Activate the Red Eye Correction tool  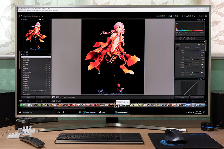pyautogui.click(x=184, y=39)
